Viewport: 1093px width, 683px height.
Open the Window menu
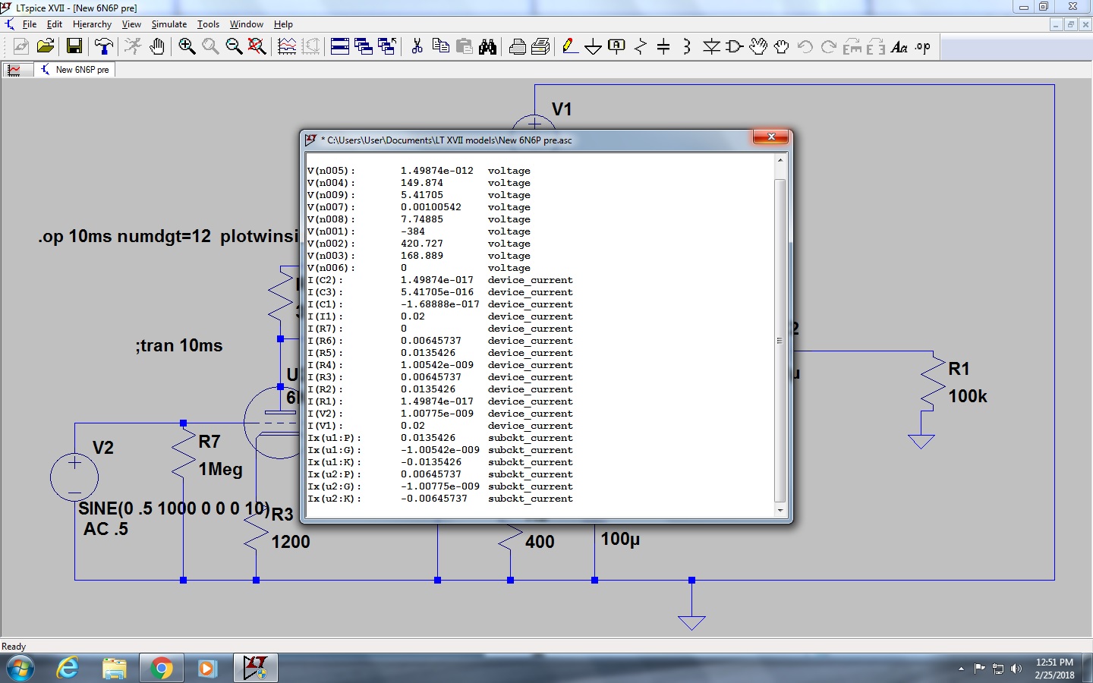coord(247,24)
